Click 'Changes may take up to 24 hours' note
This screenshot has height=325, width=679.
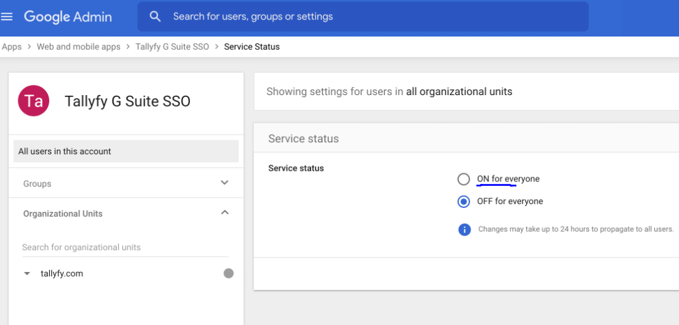coord(576,229)
